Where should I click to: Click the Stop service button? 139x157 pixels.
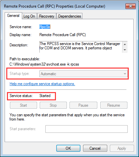click(x=53, y=105)
